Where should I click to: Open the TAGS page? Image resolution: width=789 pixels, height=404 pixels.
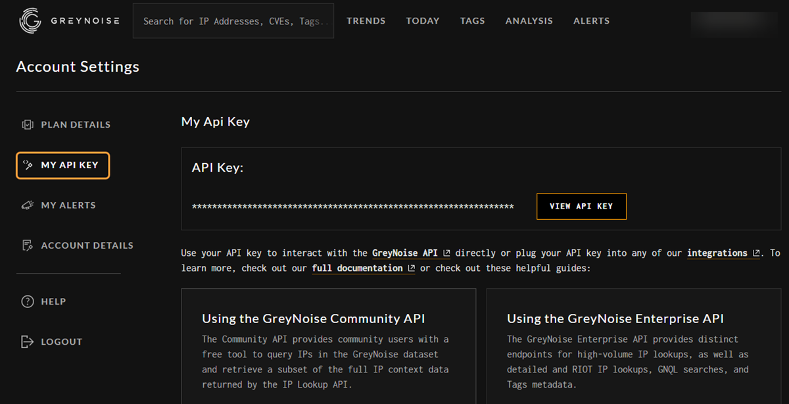472,20
